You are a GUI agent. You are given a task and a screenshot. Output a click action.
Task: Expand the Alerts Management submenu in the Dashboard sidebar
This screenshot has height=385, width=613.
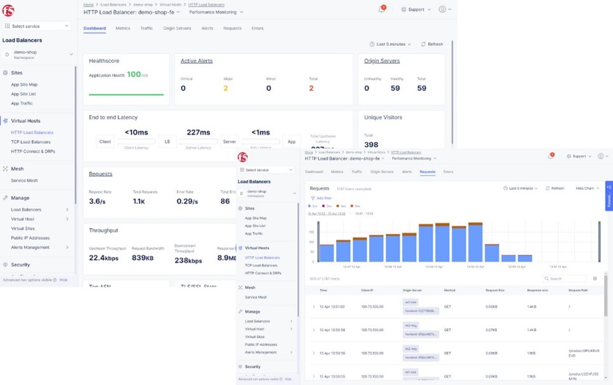[39, 248]
